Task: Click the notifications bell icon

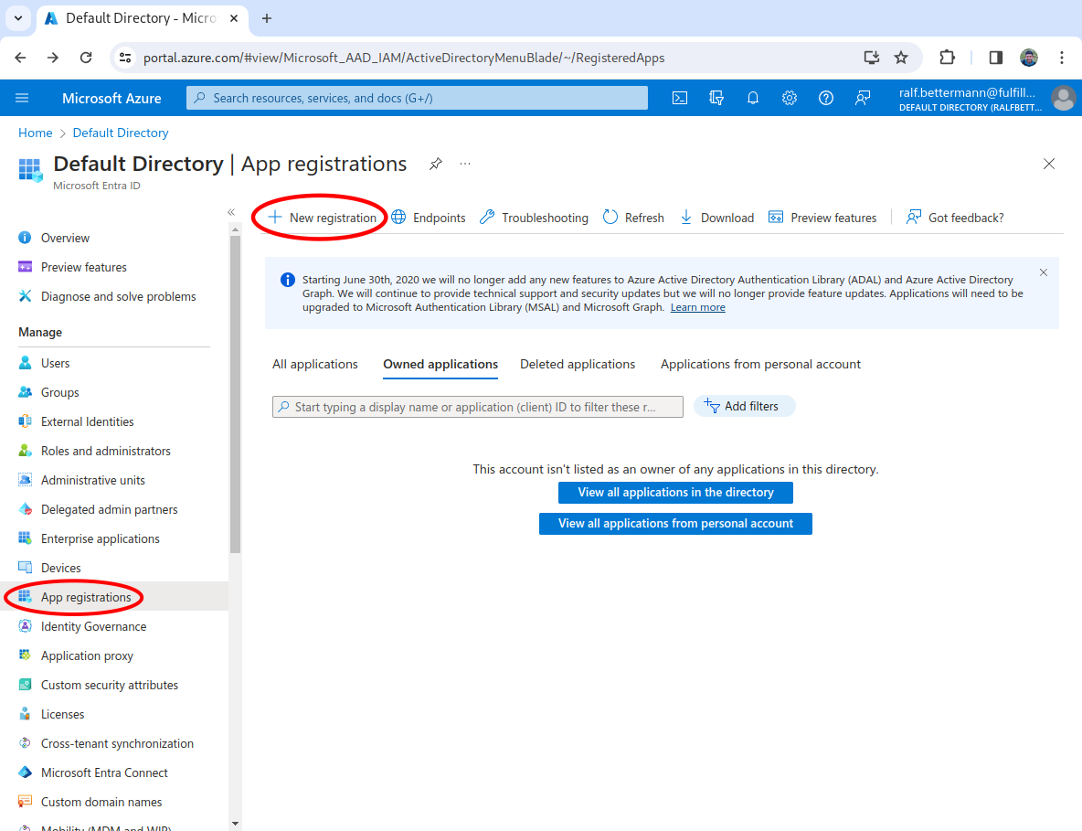Action: [753, 98]
